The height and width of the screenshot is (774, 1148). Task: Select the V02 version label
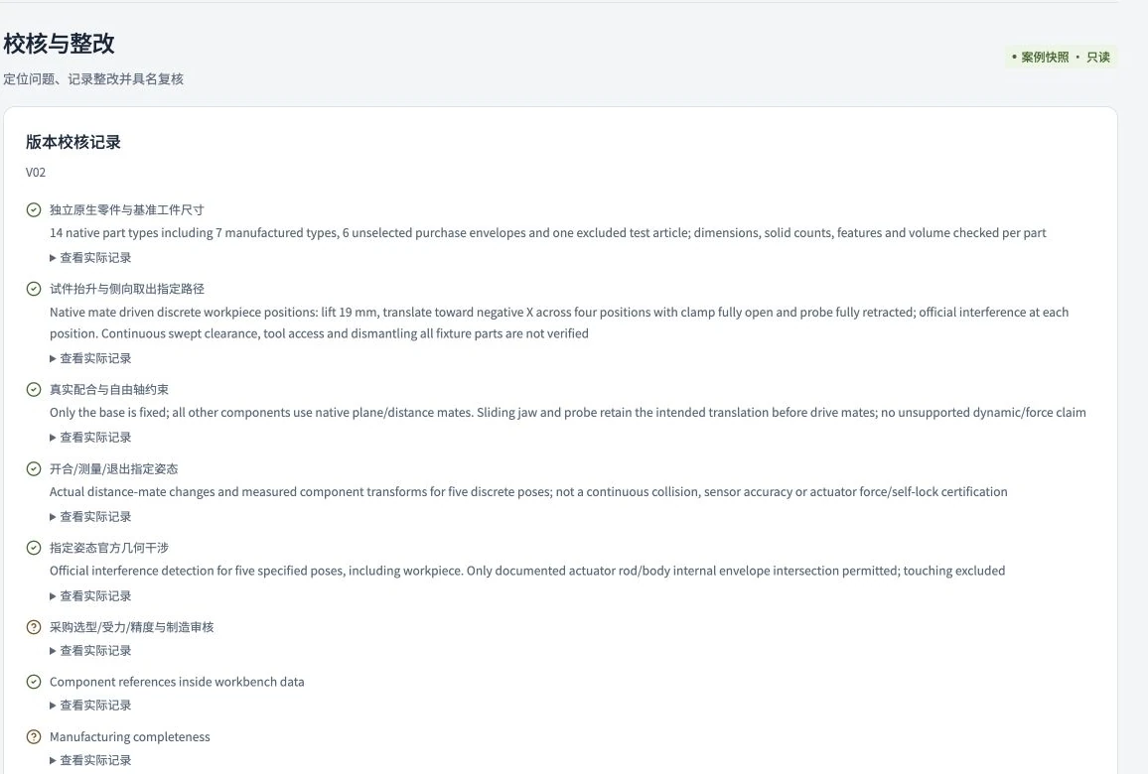tap(36, 173)
